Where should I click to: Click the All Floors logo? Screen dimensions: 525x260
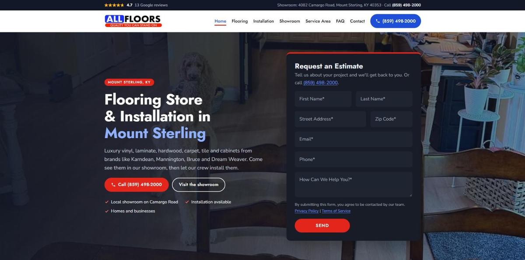133,21
